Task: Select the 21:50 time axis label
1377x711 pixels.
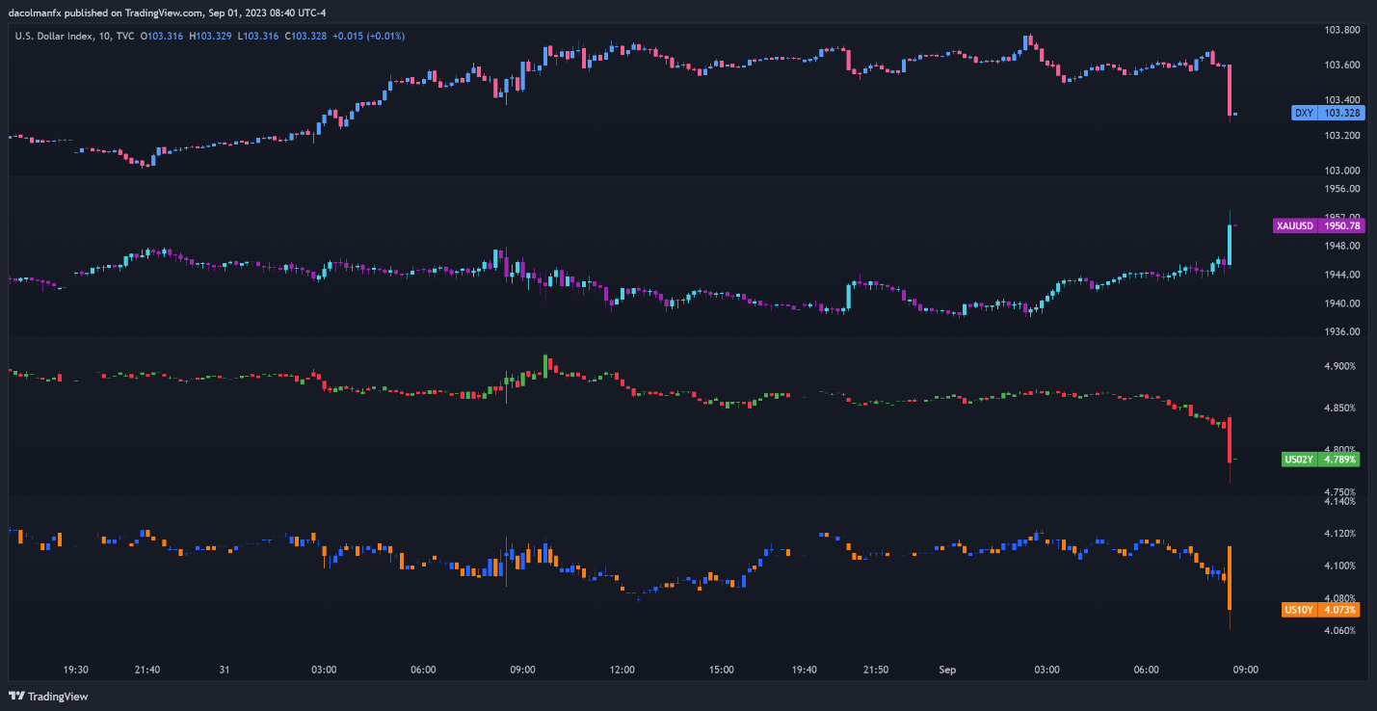Action: tap(876, 670)
